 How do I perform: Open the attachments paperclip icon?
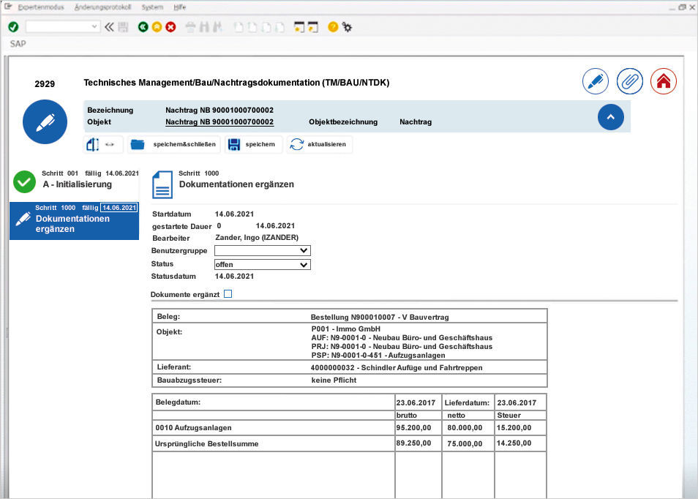(x=629, y=81)
